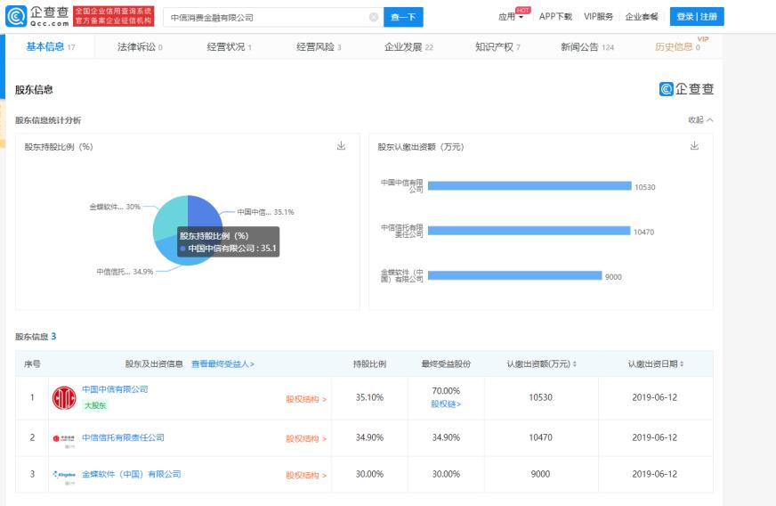Switch to the 企业发展 tab

[x=408, y=46]
